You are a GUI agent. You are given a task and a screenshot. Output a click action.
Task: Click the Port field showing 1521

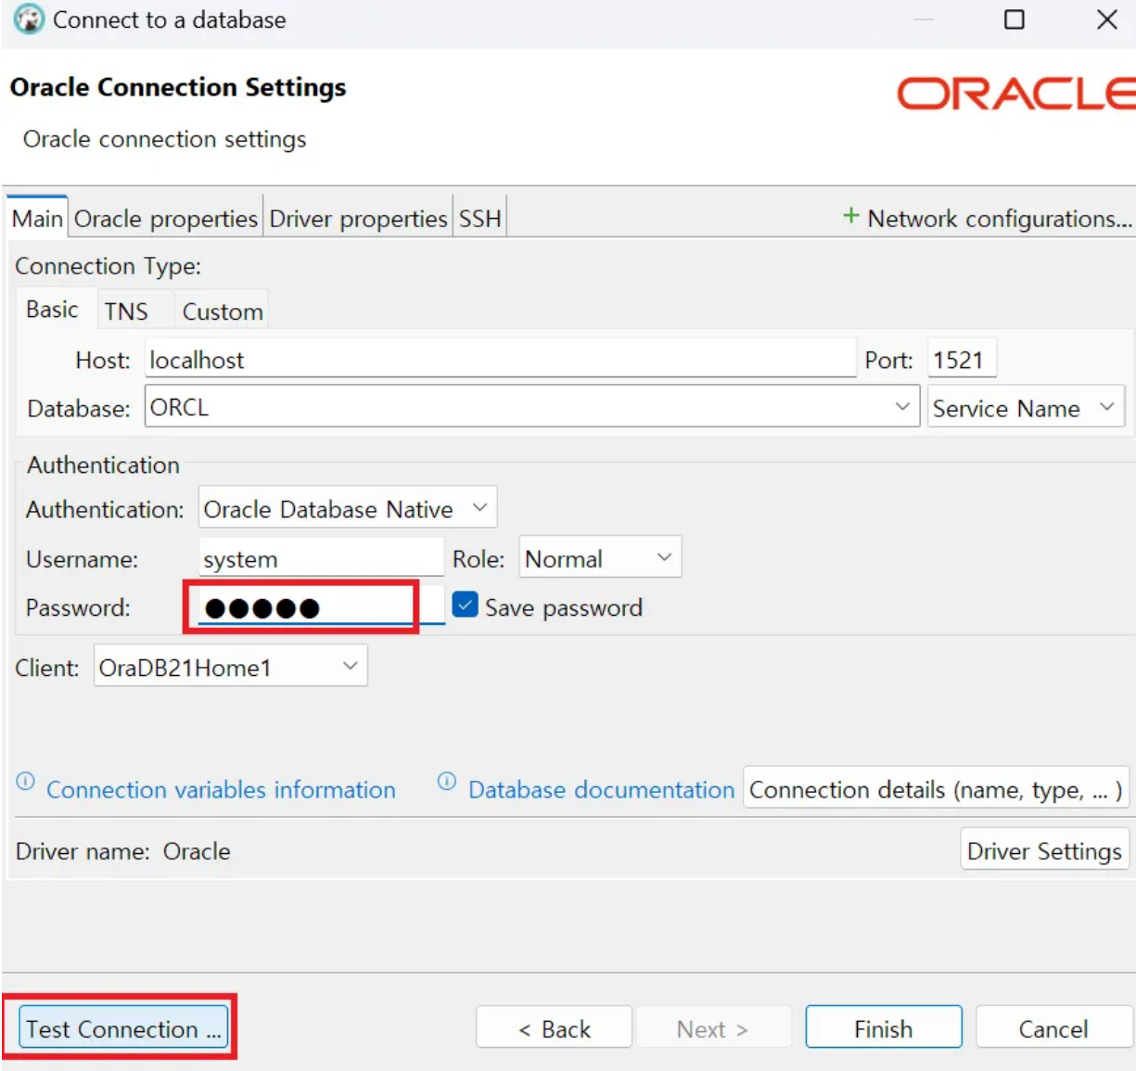click(962, 359)
